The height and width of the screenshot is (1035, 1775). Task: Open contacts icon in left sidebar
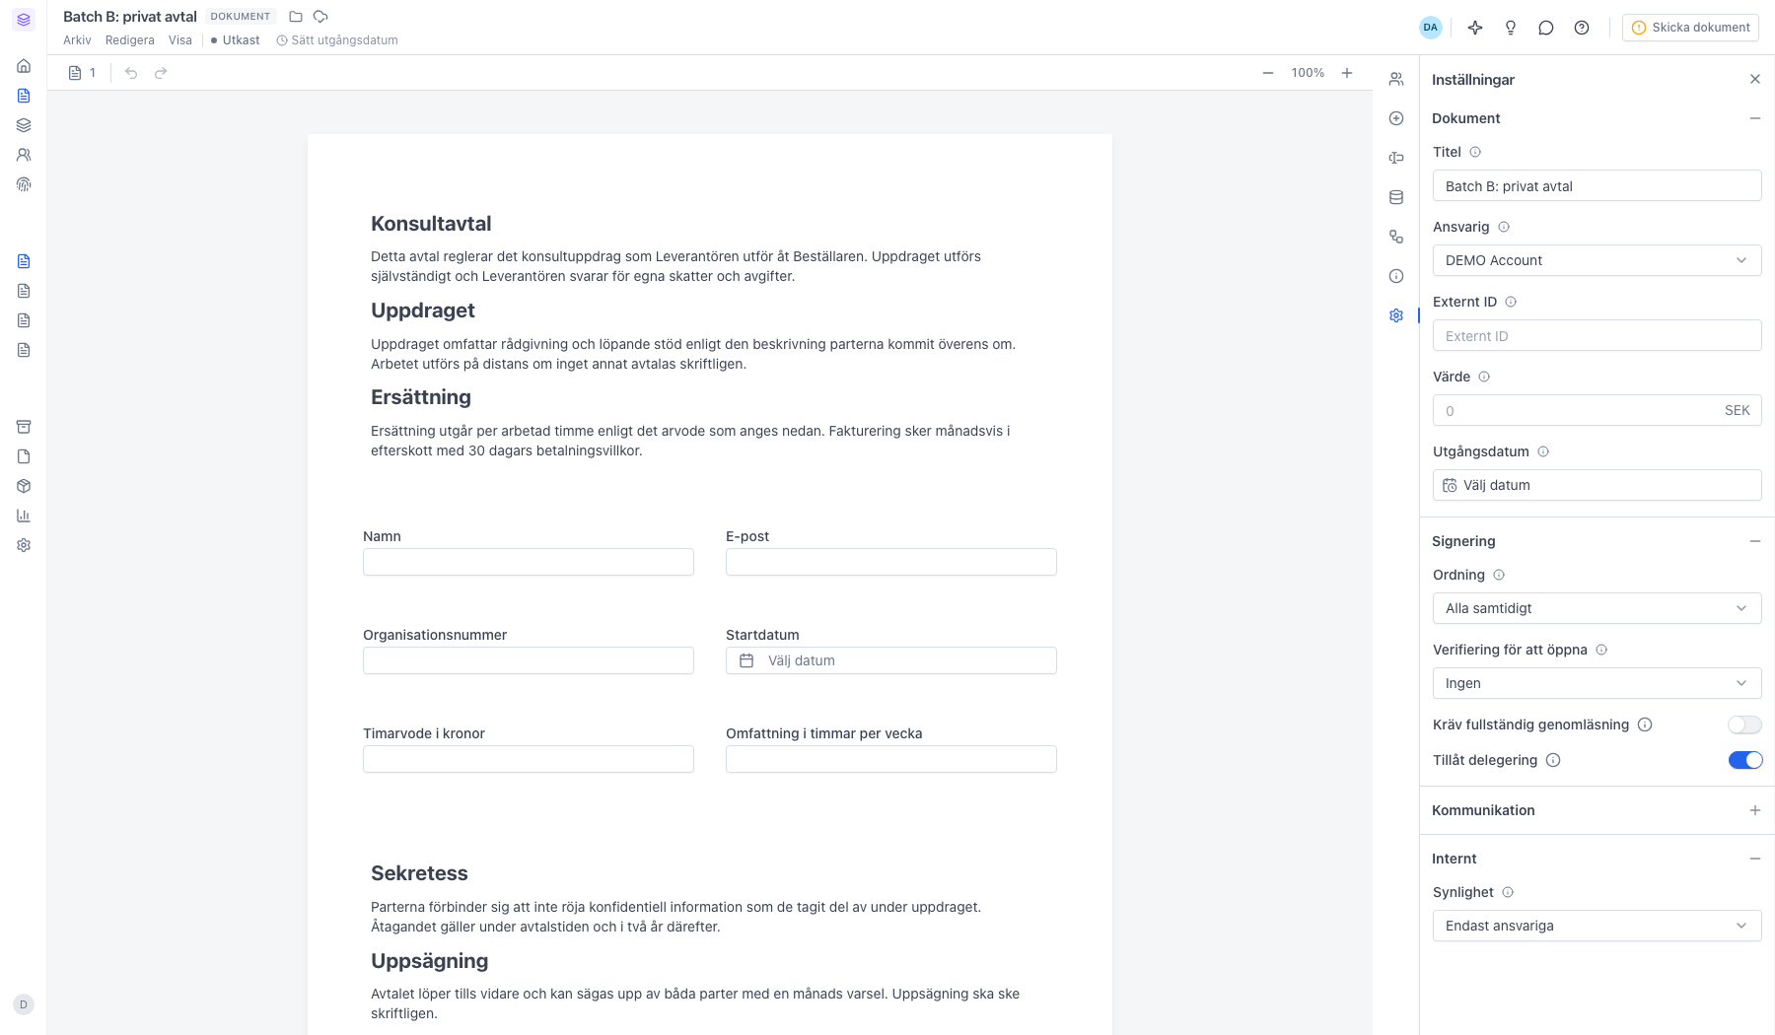tap(24, 155)
